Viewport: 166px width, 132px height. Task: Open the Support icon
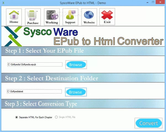pyautogui.click(x=70, y=17)
